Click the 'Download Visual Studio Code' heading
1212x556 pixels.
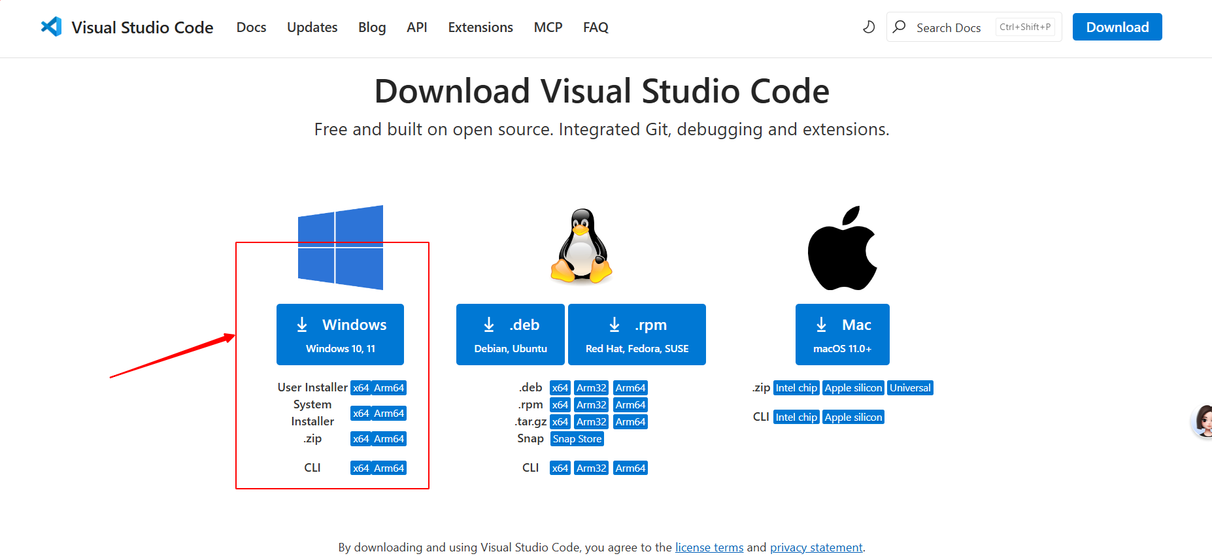pyautogui.click(x=602, y=91)
